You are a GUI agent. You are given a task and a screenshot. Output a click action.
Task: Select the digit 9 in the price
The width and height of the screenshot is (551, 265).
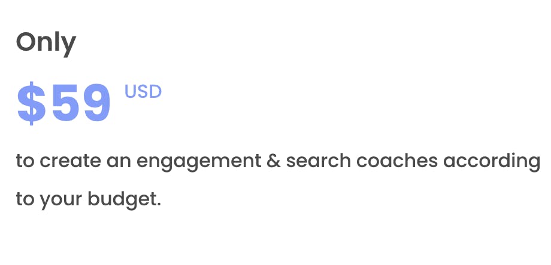98,104
